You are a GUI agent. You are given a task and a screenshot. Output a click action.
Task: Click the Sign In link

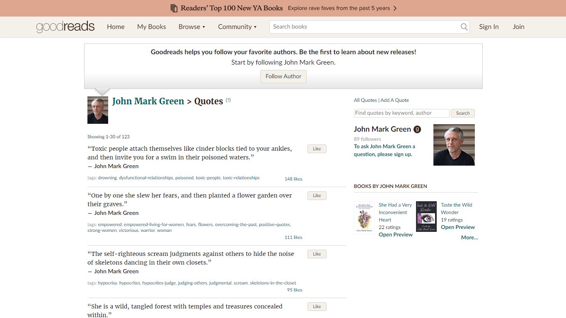489,27
